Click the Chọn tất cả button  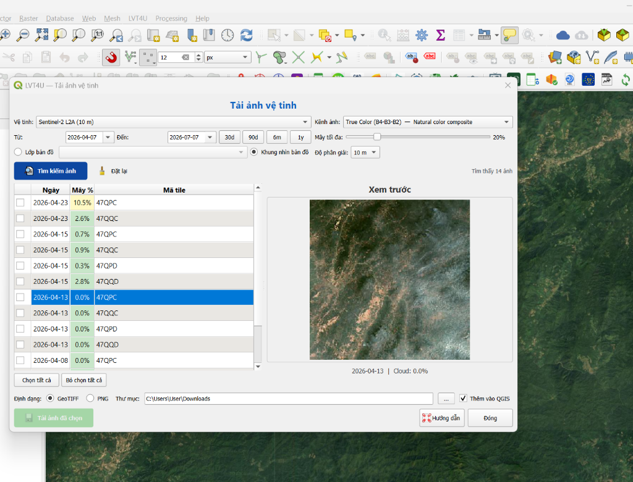coord(36,380)
